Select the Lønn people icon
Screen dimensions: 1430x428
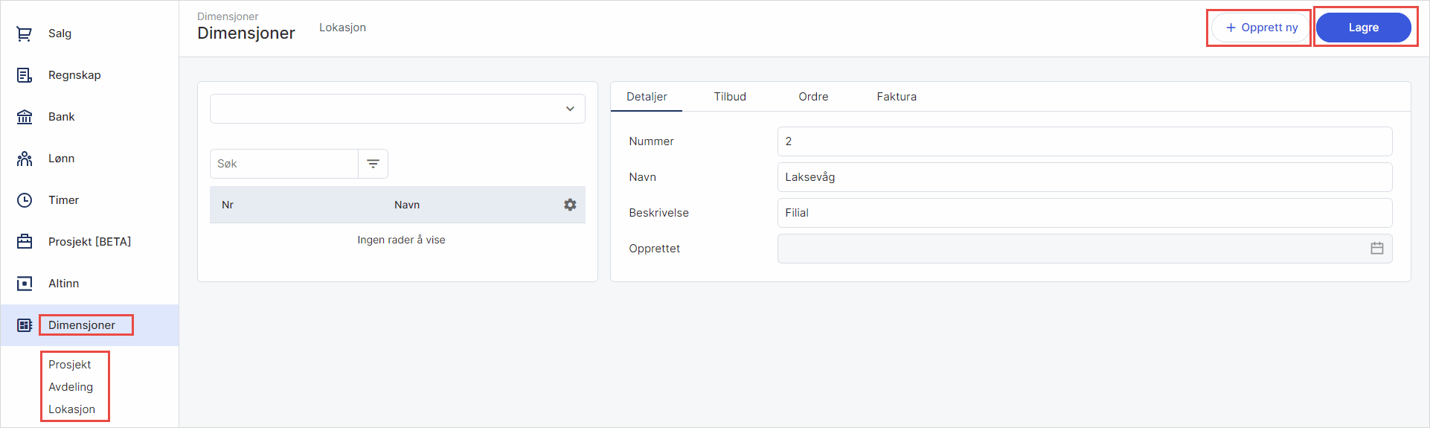25,159
